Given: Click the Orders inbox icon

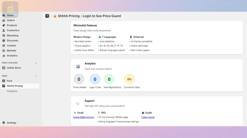Looking at the screenshot, I should pos(4,20).
